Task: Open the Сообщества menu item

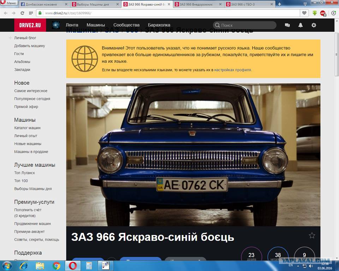Action: (x=126, y=25)
